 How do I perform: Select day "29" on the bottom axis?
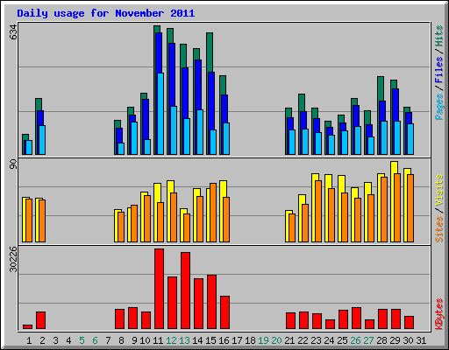(395, 340)
